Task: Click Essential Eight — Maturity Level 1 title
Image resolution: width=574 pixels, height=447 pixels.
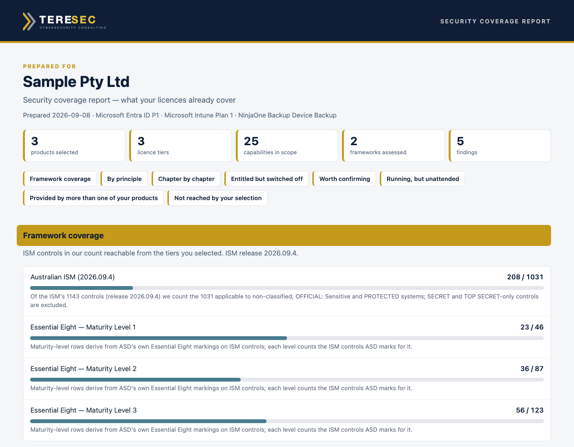Action: click(x=83, y=327)
